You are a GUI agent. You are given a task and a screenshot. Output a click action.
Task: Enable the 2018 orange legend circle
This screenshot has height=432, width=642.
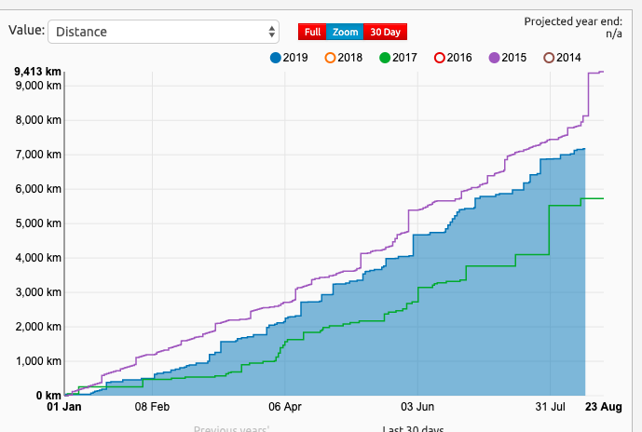pos(330,58)
